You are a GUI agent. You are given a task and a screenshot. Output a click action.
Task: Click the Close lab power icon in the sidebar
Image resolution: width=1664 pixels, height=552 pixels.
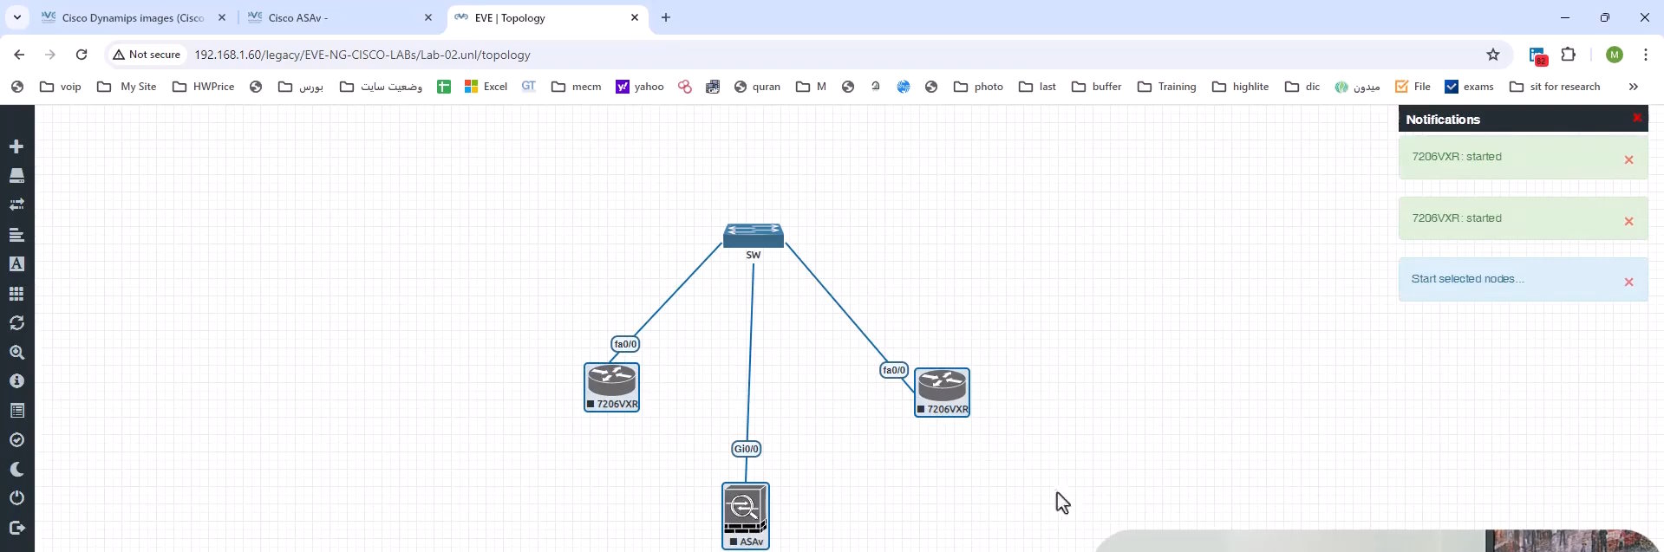[16, 498]
